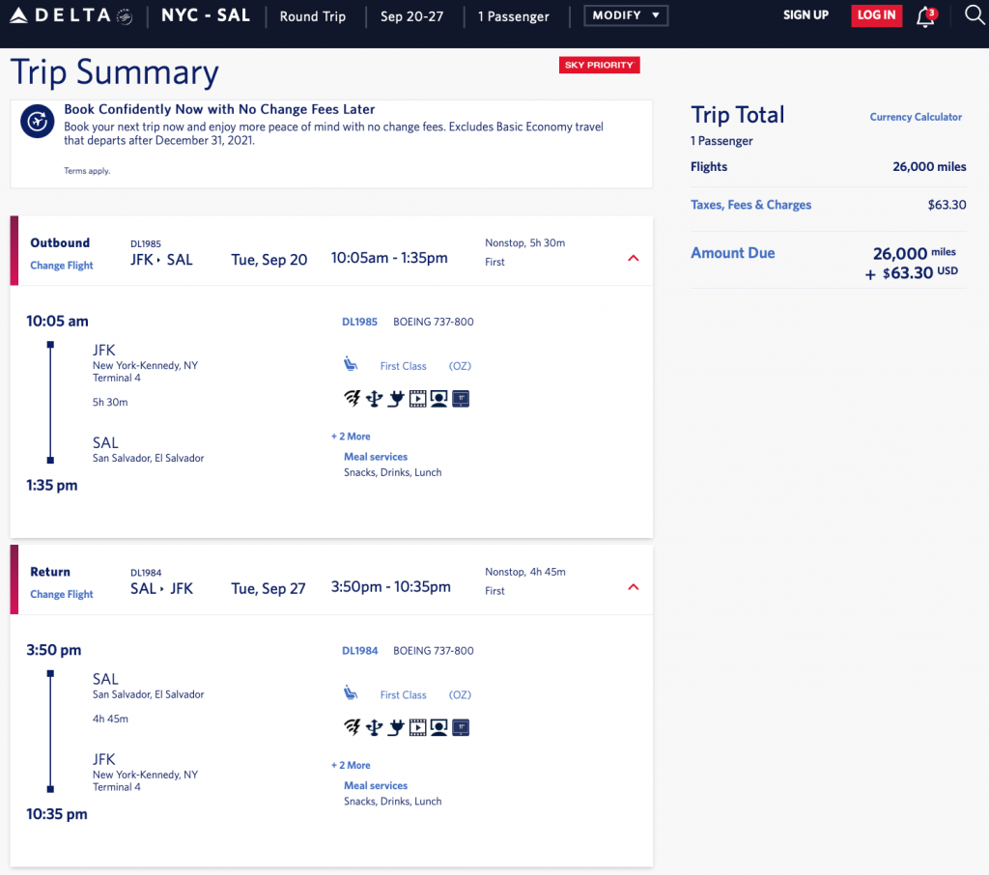Collapse the Outbound flight details
Viewport: 989px width, 875px height.
click(634, 258)
